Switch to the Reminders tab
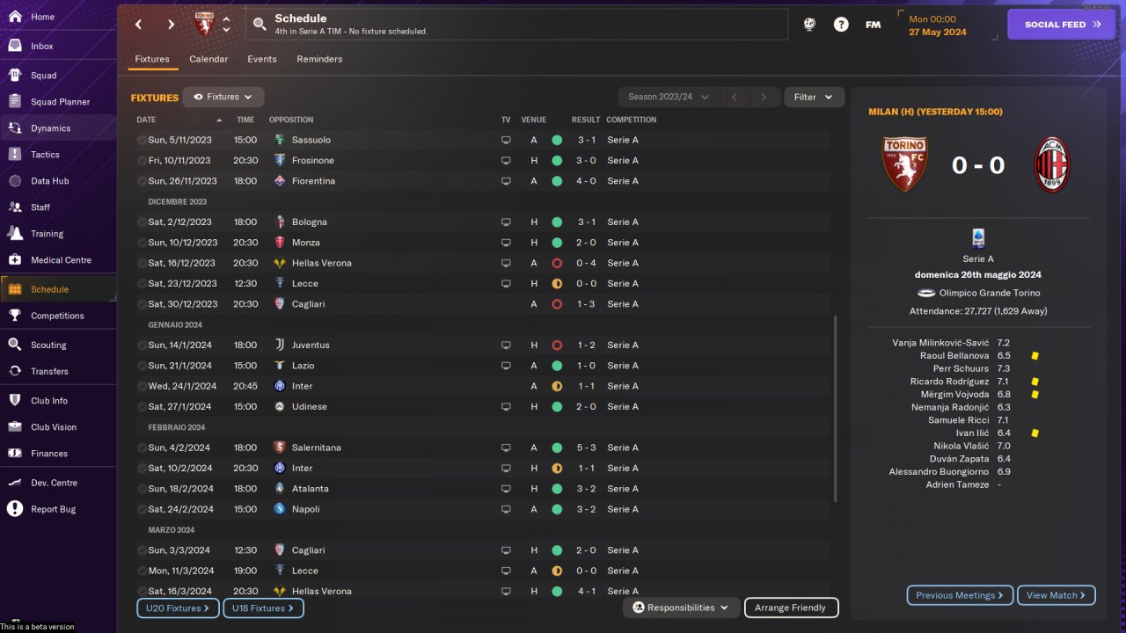 tap(319, 59)
